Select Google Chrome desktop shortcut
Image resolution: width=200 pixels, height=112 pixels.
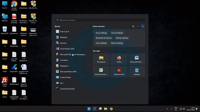[x=14, y=6]
